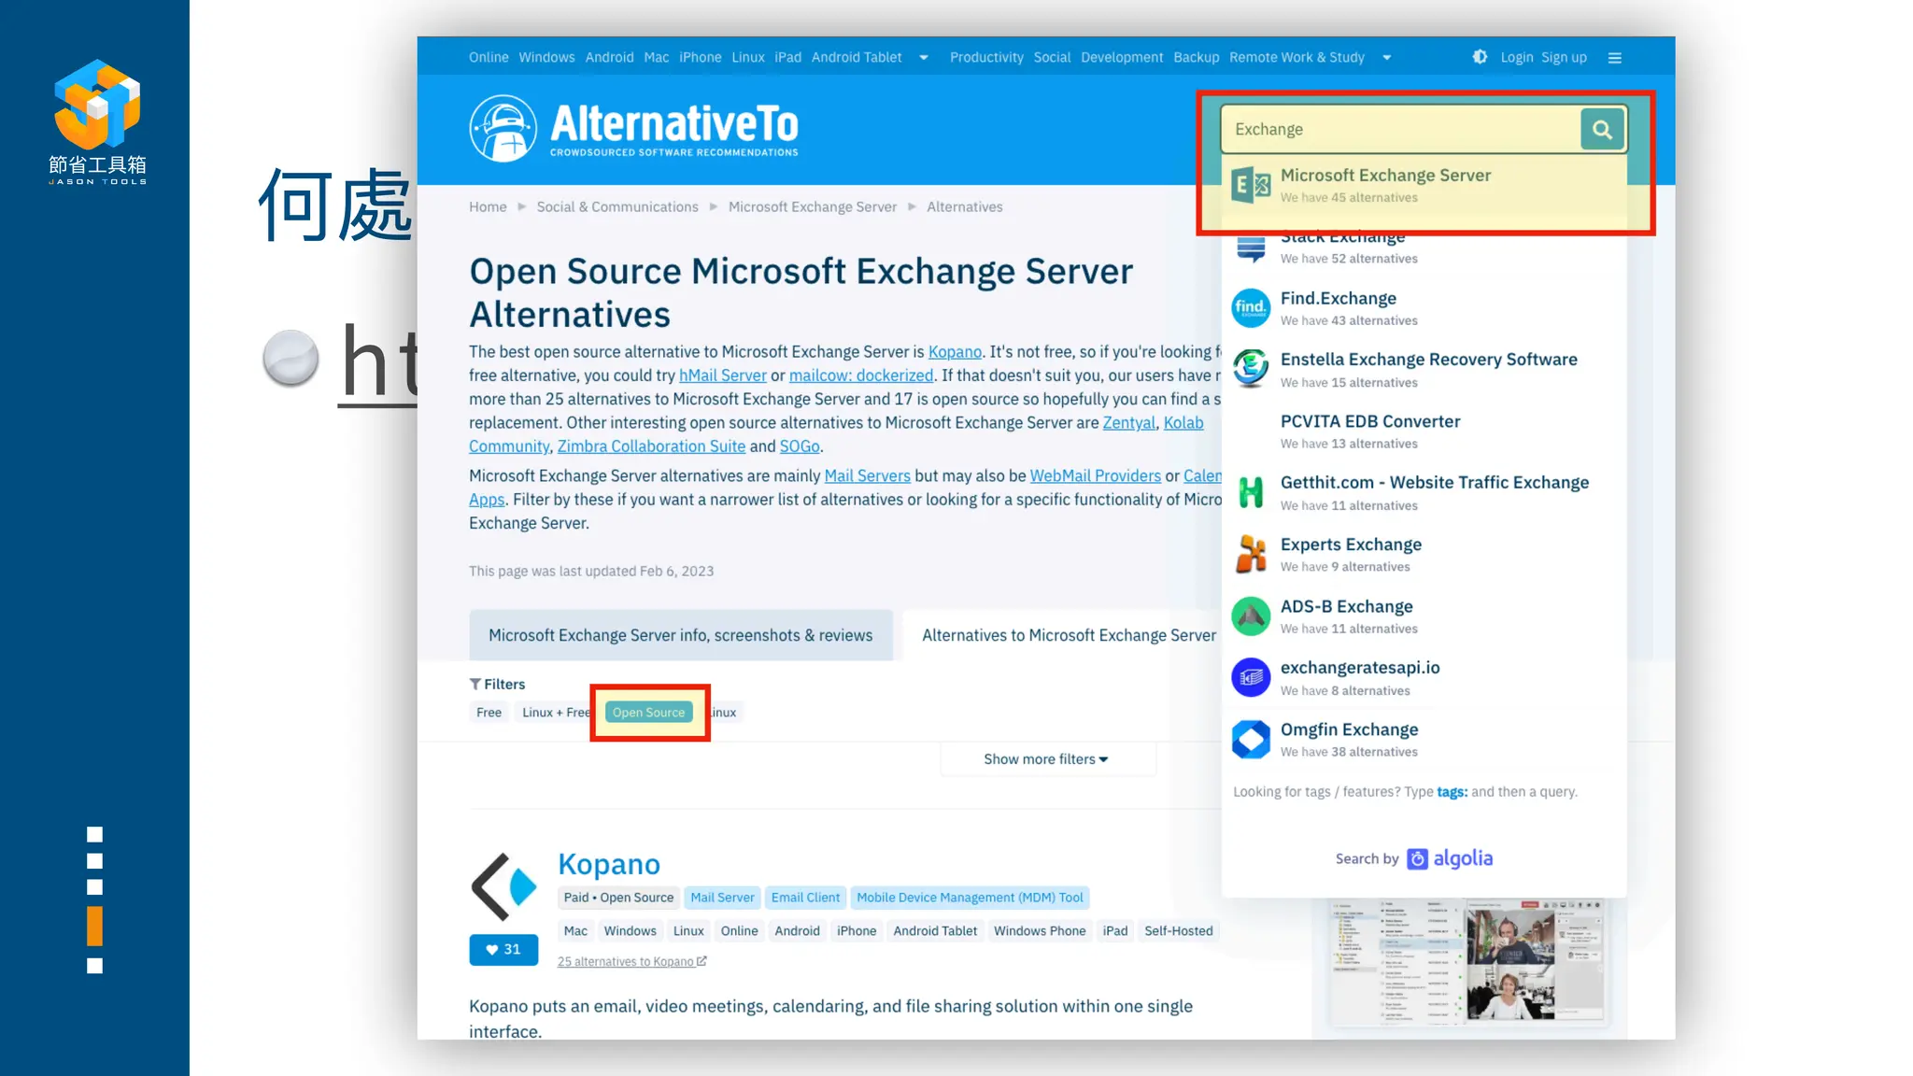Open the SOGo link
This screenshot has height=1076, width=1913.
(800, 446)
